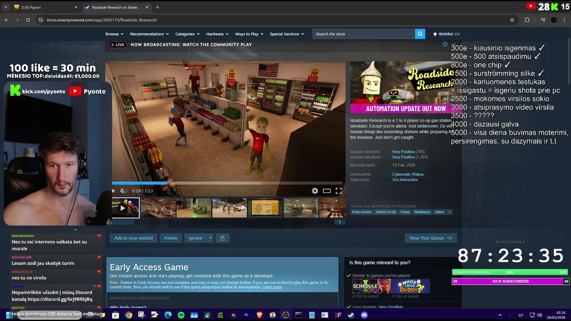Switch to the Pigeon tab

click(45, 7)
